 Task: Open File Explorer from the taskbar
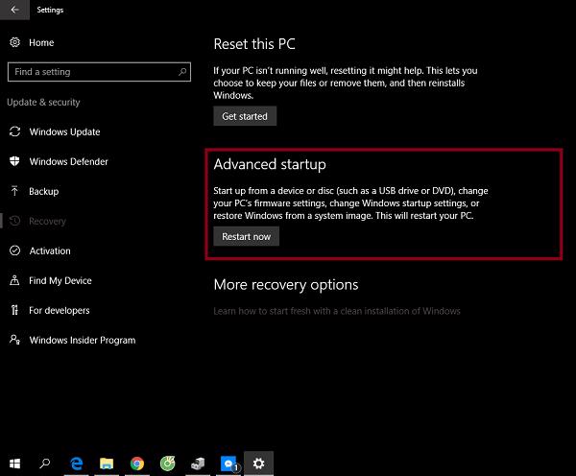click(107, 464)
